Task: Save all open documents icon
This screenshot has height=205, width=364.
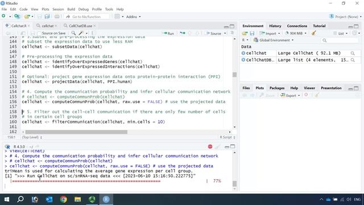Action: (x=47, y=17)
